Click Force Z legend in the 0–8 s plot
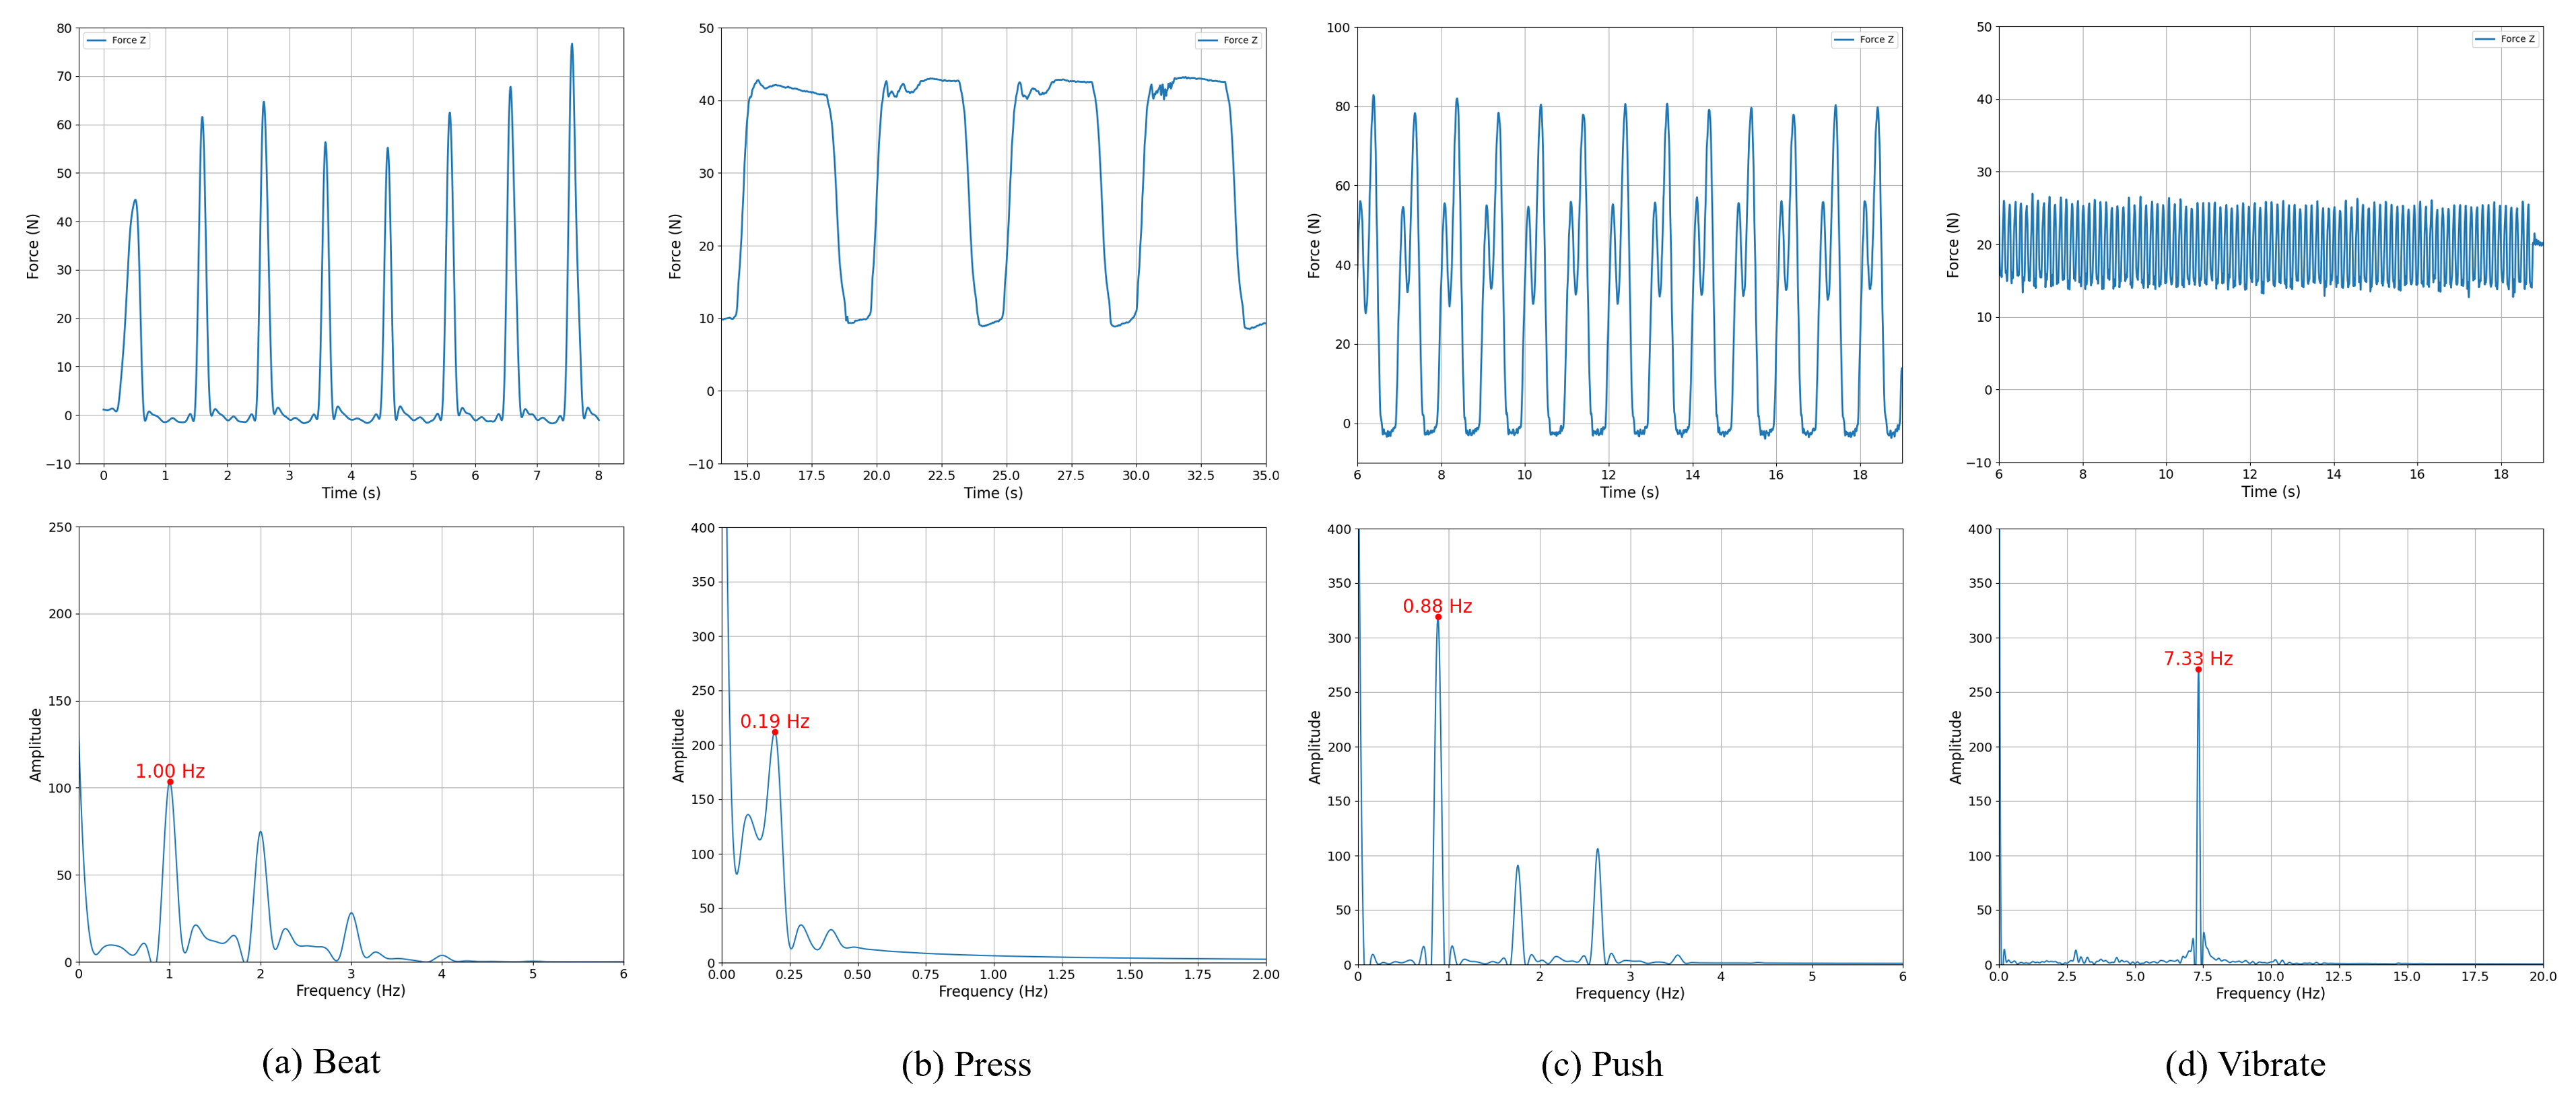This screenshot has width=2576, height=1107. pos(117,41)
